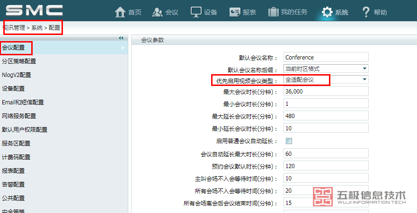The width and height of the screenshot is (417, 213).
Task: Select 设备配置 in the sidebar
Action: [13, 89]
